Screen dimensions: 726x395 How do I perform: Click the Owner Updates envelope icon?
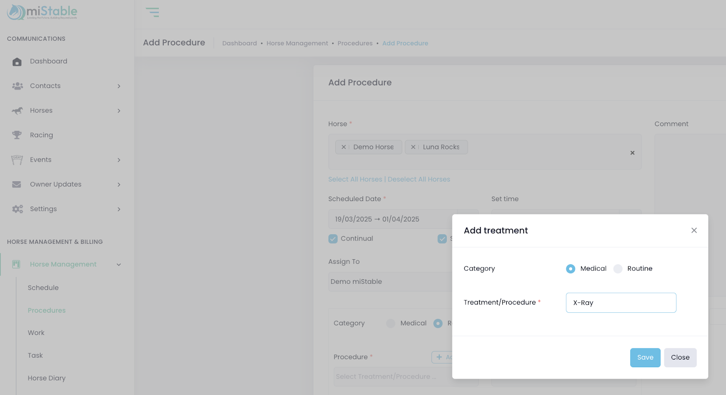(x=17, y=184)
